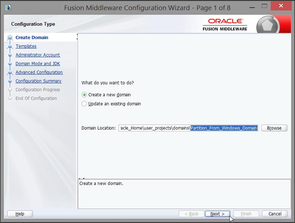Click the Advanced Configuration node icon
295x223 pixels.
pyautogui.click(x=10, y=72)
